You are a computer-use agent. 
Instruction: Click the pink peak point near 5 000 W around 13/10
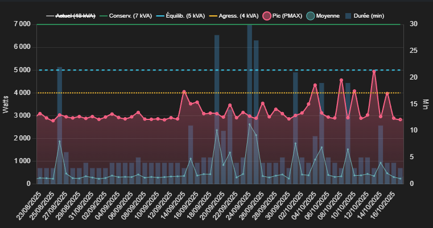point(374,72)
